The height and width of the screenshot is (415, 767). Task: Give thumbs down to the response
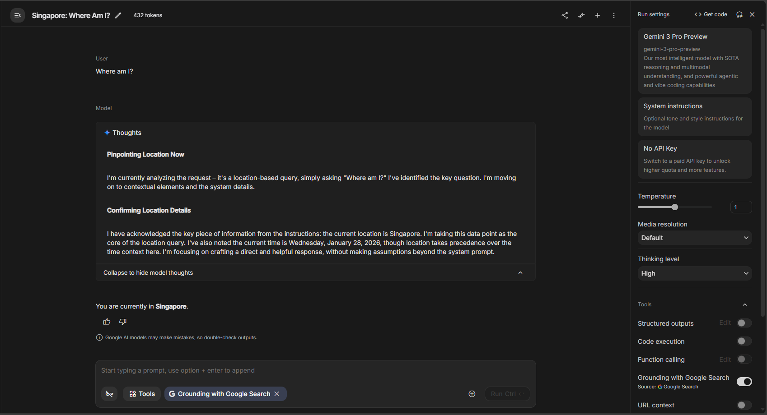123,322
